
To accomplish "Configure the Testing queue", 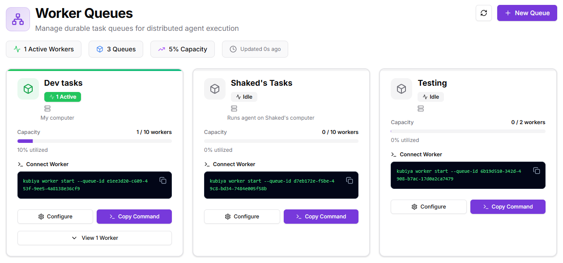I will [x=428, y=207].
